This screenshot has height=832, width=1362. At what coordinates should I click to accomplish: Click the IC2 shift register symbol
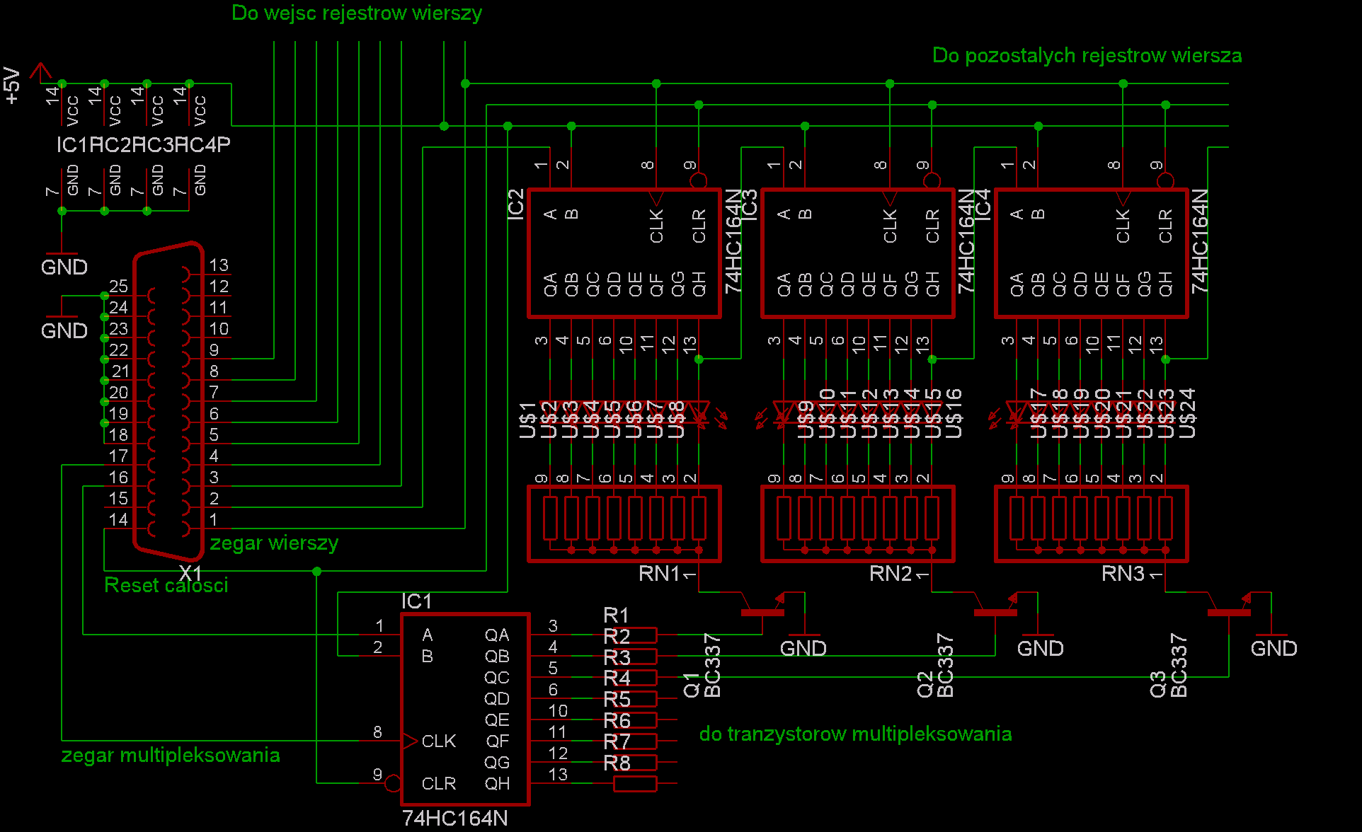click(624, 253)
